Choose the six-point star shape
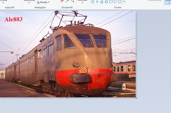The height and width of the screenshot is (113, 171). pyautogui.click(x=106, y=2)
